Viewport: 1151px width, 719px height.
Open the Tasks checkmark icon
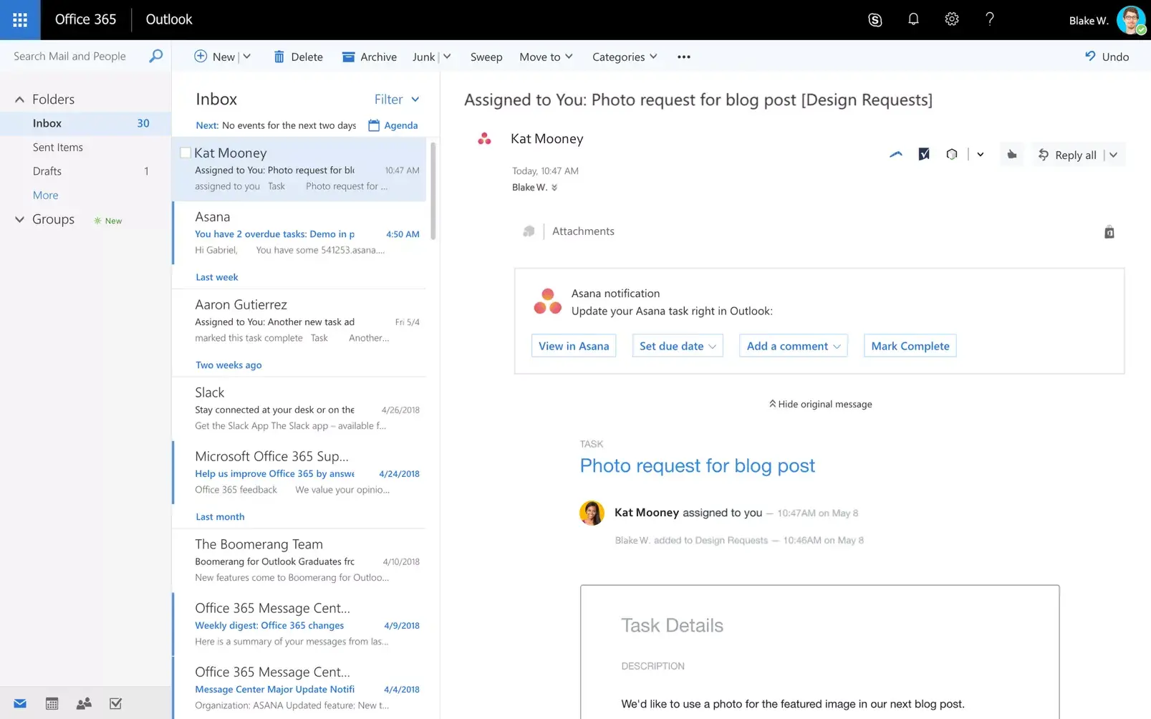point(115,703)
